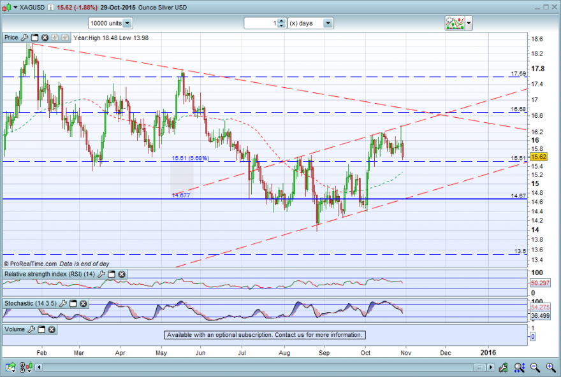
Task: Close the Relative strength index panel
Action: (122, 274)
